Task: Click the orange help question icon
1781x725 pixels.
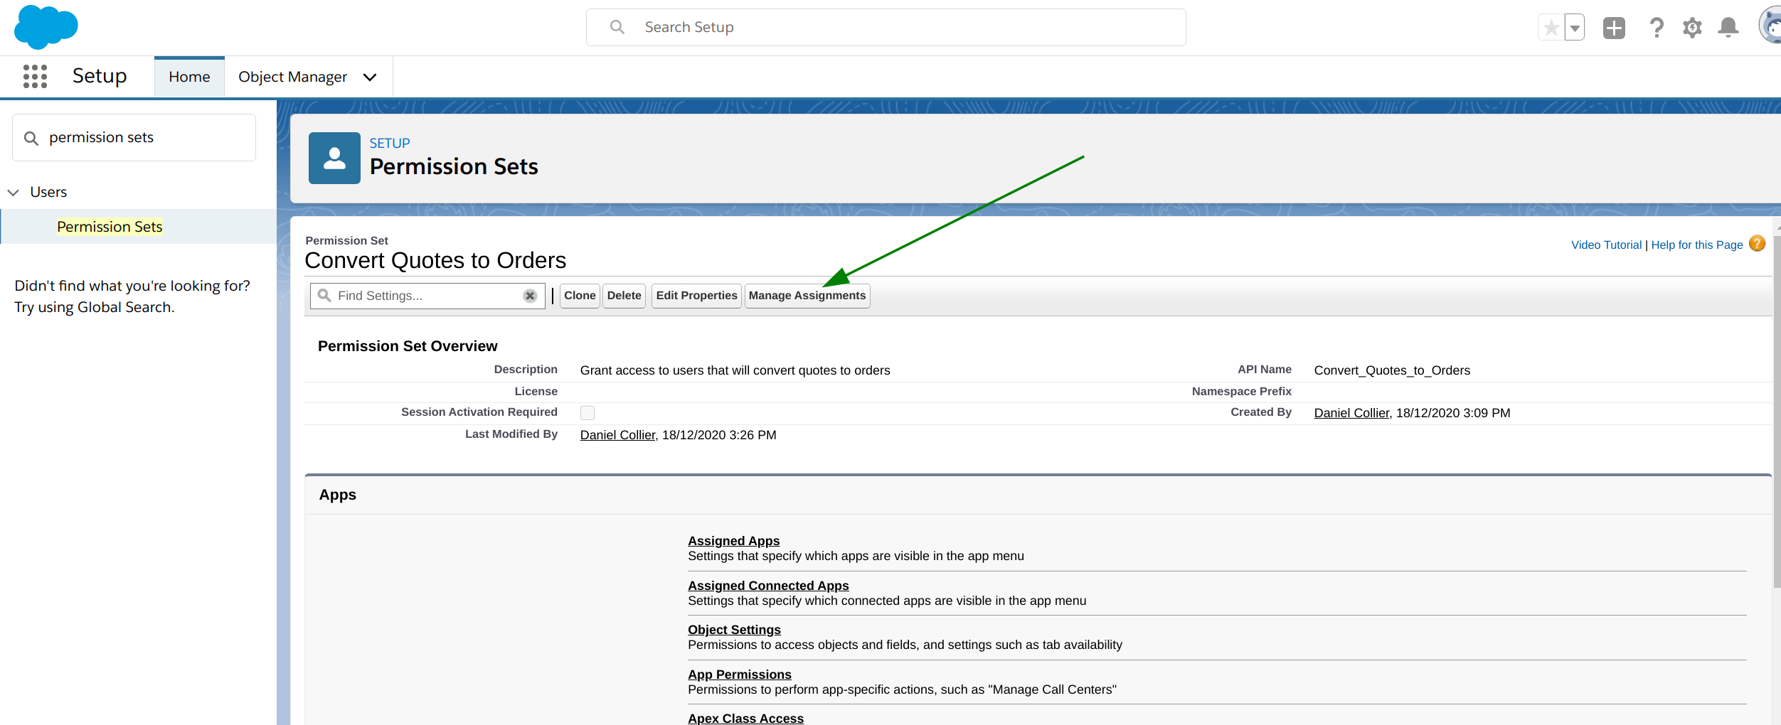Action: 1757,244
